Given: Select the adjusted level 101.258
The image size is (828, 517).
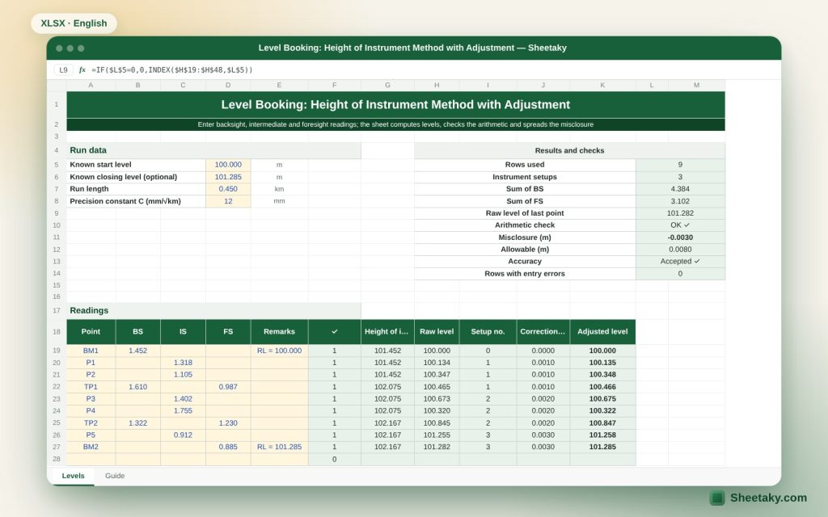Looking at the screenshot, I should (602, 435).
